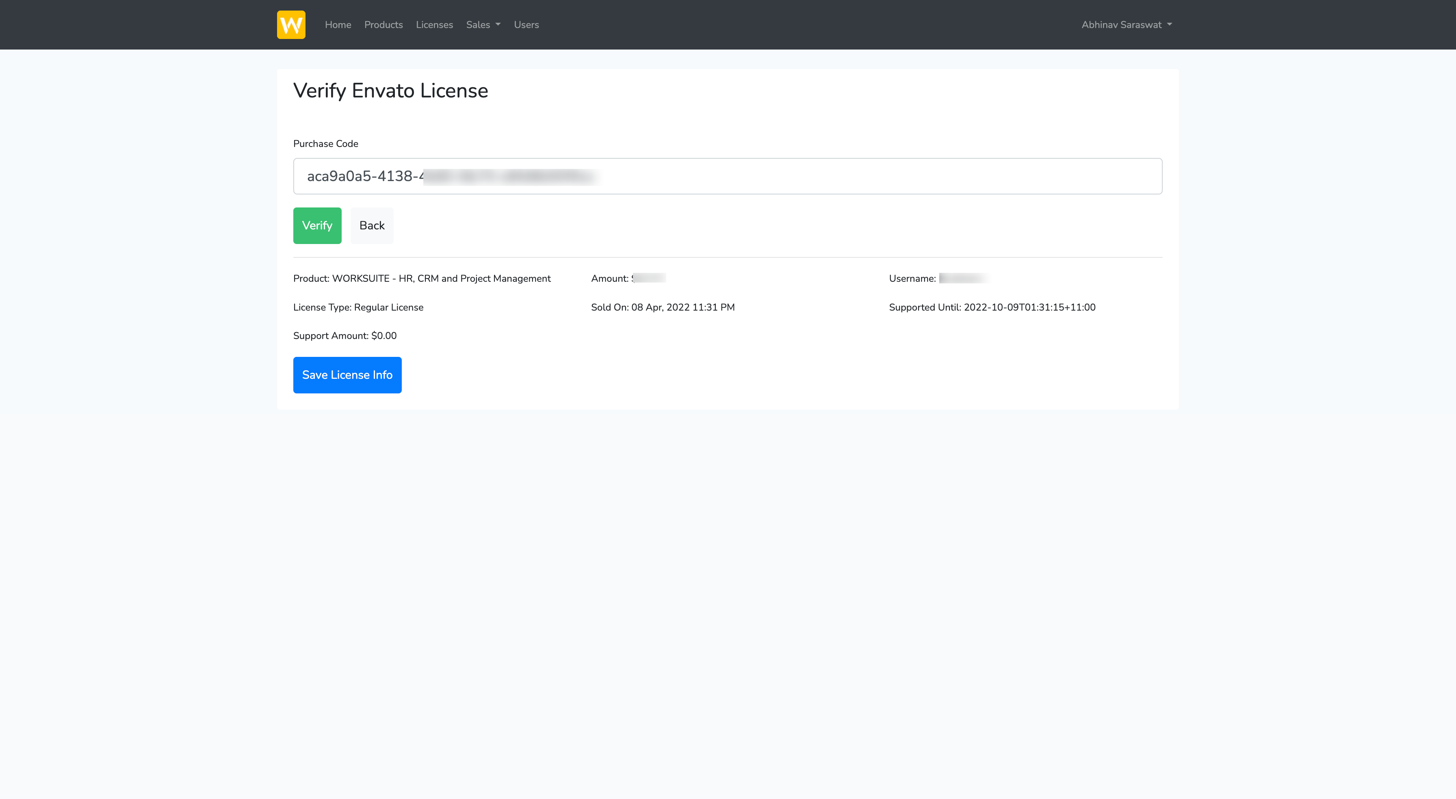Go to the Home page
This screenshot has width=1456, height=799.
[x=338, y=24]
